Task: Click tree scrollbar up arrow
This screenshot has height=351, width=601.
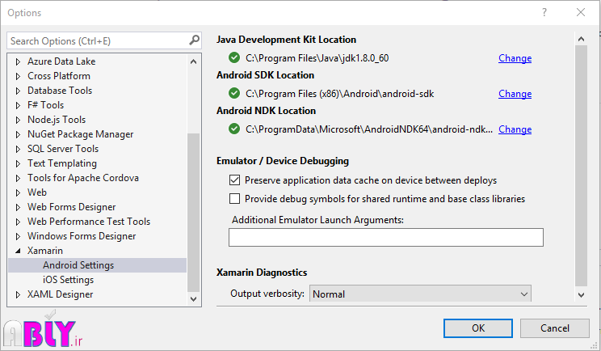Action: (x=194, y=61)
